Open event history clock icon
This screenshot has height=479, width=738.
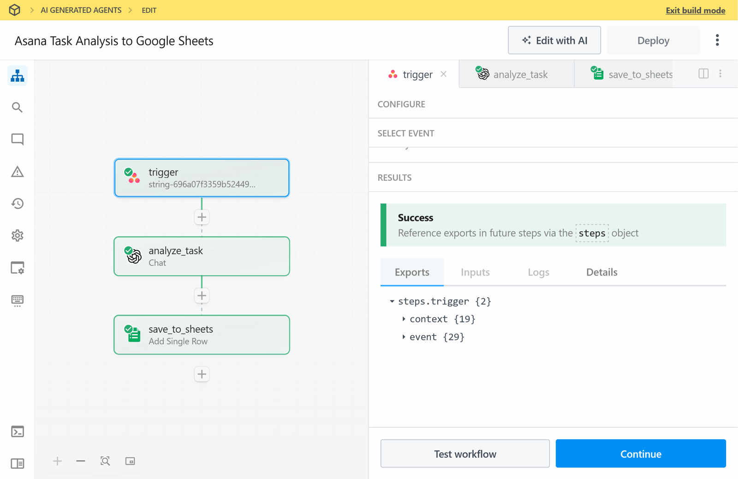pos(18,204)
